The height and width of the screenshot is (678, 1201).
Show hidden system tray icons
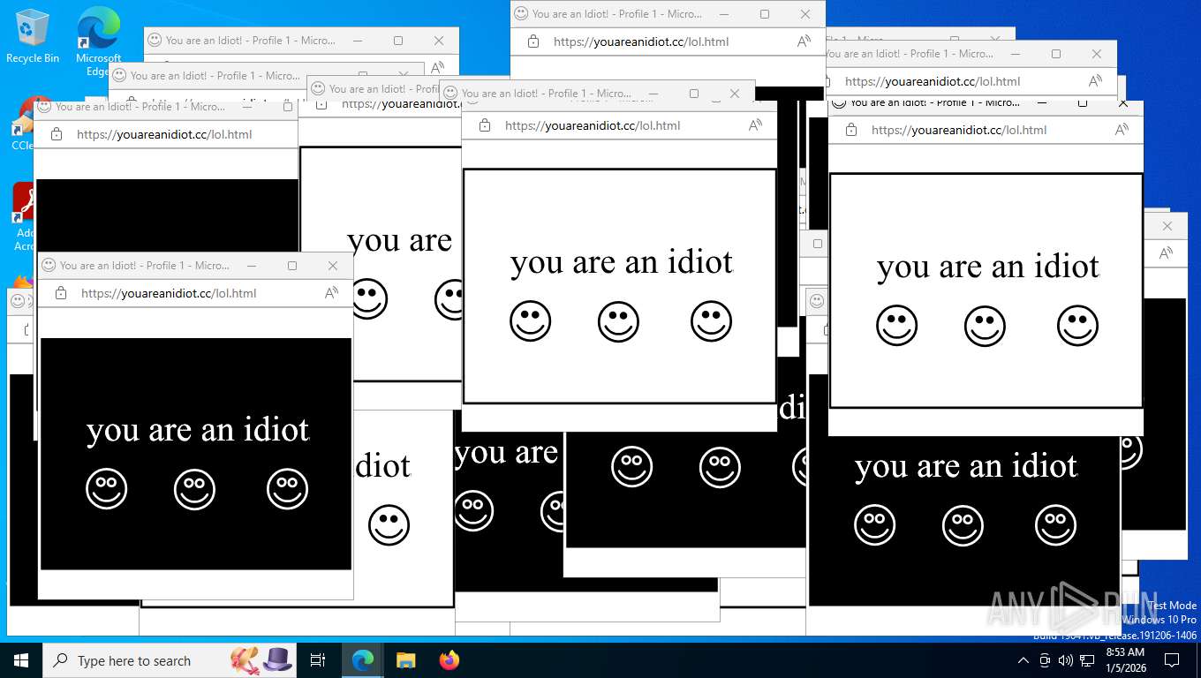click(x=1023, y=660)
